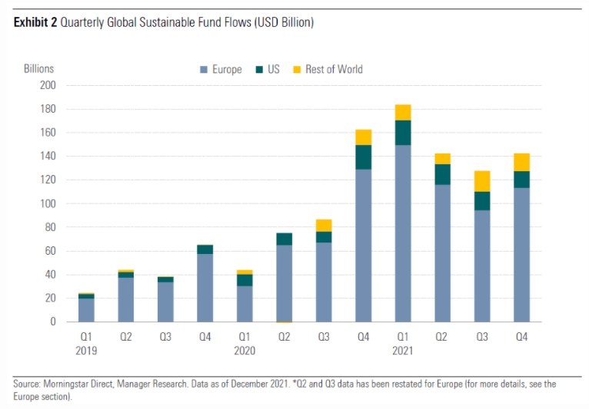Select the Europe legend label
The image size is (589, 409).
click(x=227, y=69)
